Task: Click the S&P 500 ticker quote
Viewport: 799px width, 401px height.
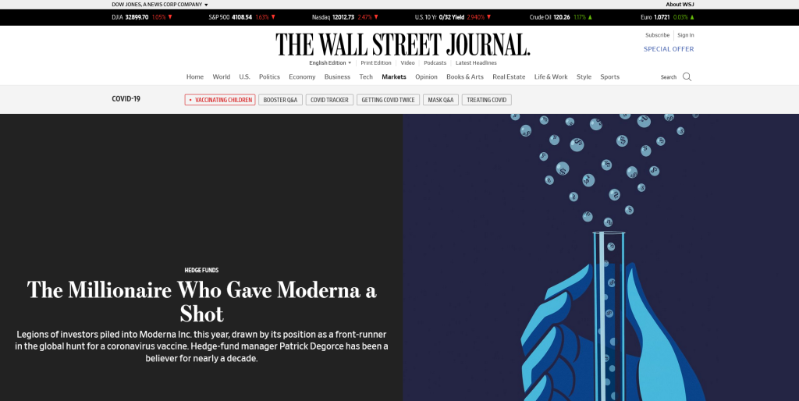Action: (x=242, y=17)
